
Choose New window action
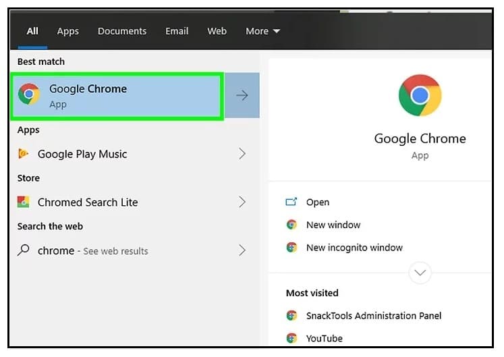point(333,225)
